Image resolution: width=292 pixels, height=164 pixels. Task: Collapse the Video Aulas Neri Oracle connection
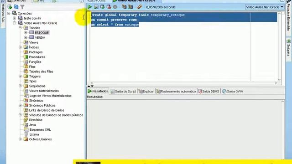click(15, 23)
